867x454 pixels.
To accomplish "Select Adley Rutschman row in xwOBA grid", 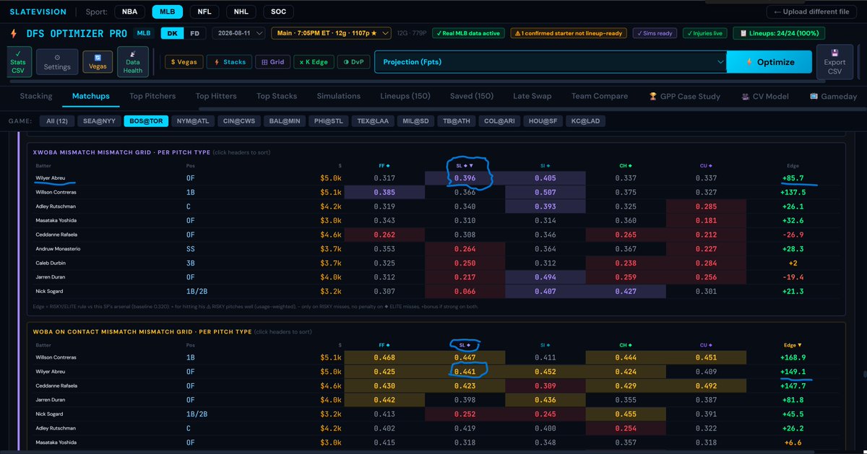I will coord(436,206).
